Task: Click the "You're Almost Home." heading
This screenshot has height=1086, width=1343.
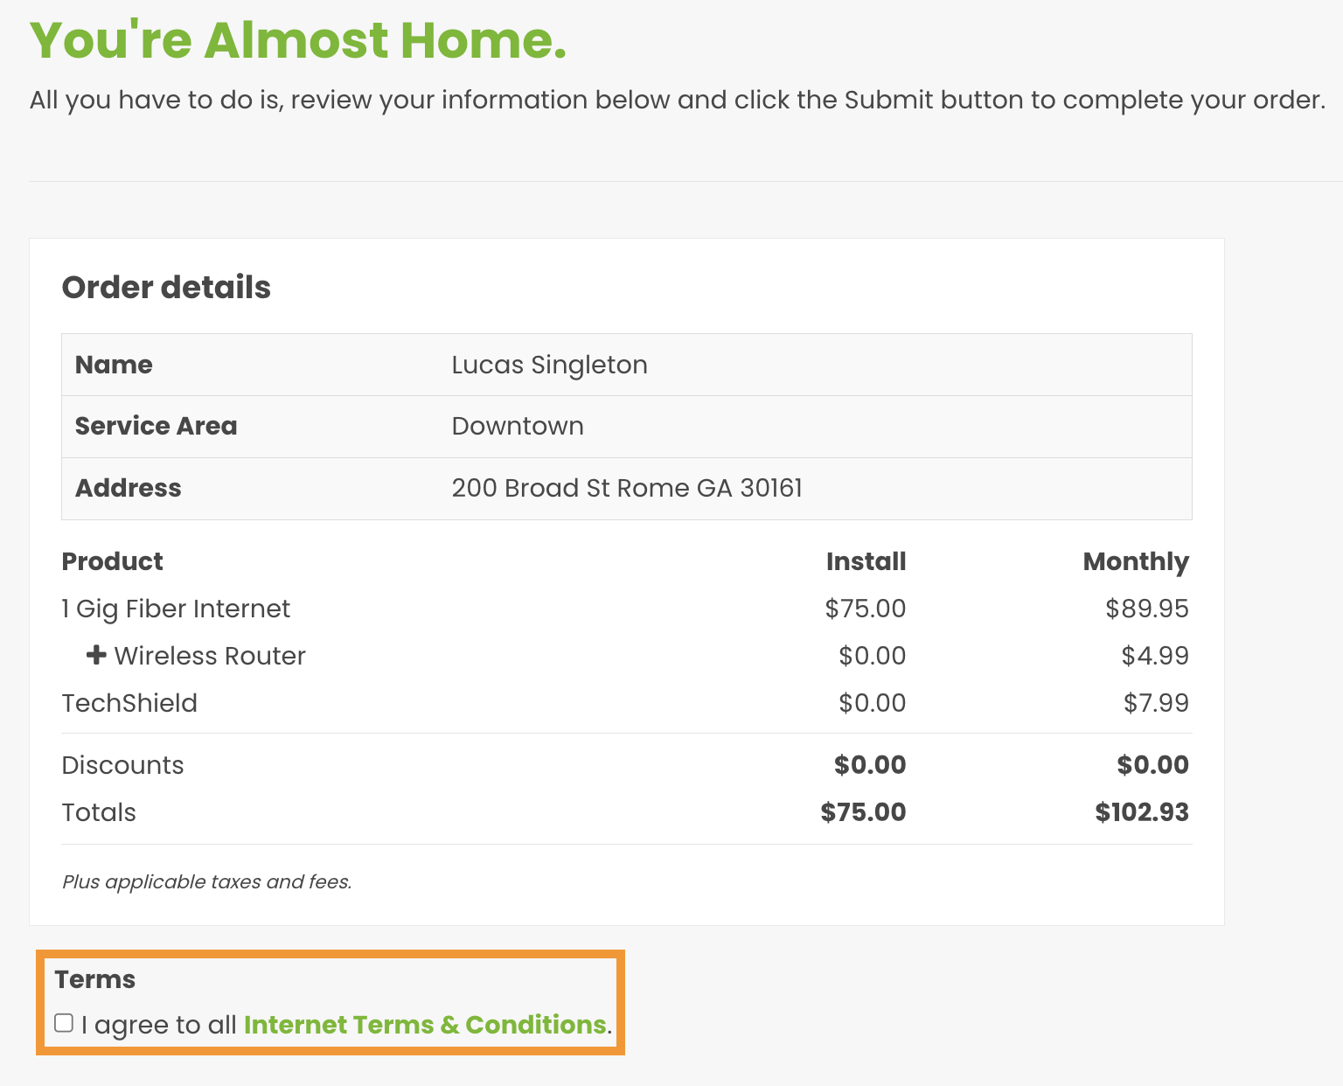Action: [298, 41]
